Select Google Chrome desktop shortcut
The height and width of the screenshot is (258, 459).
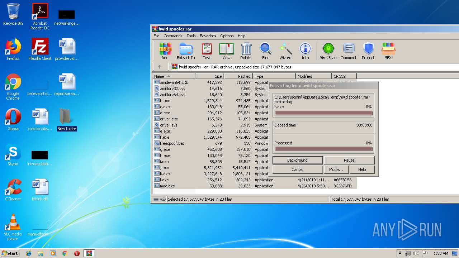pos(13,87)
